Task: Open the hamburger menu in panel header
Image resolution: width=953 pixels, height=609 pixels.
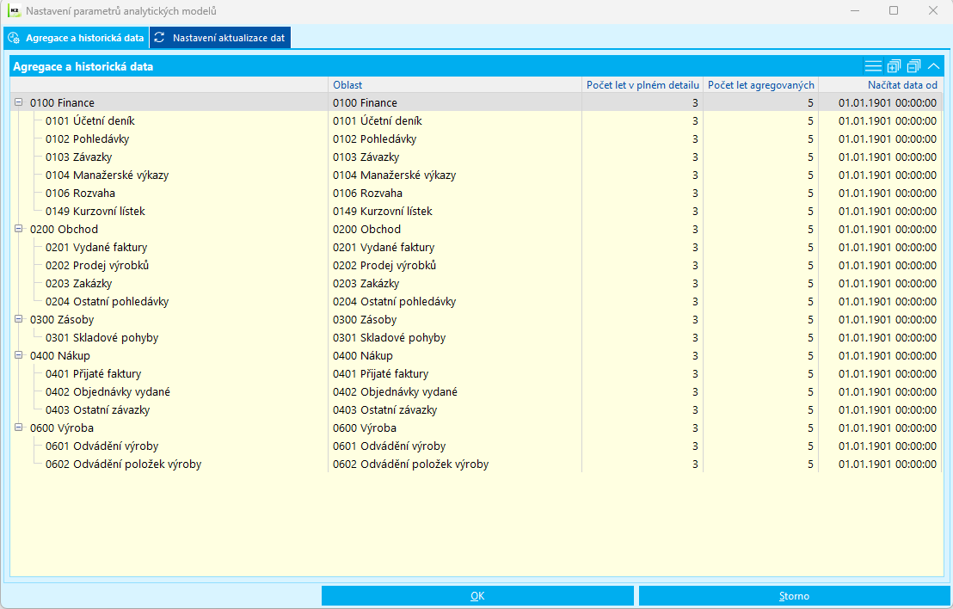Action: pos(873,66)
